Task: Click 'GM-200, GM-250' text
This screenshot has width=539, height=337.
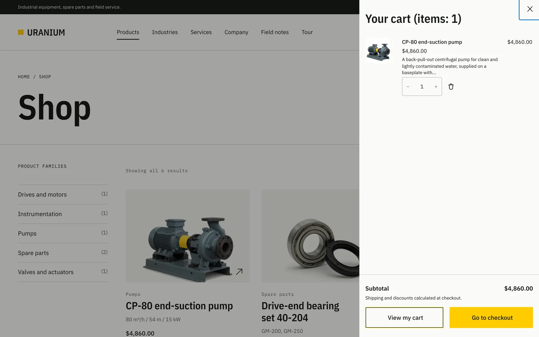Action: (x=282, y=331)
